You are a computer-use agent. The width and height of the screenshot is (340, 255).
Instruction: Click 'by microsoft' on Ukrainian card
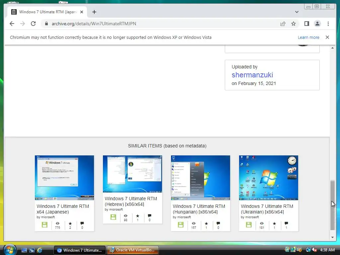(x=250, y=217)
